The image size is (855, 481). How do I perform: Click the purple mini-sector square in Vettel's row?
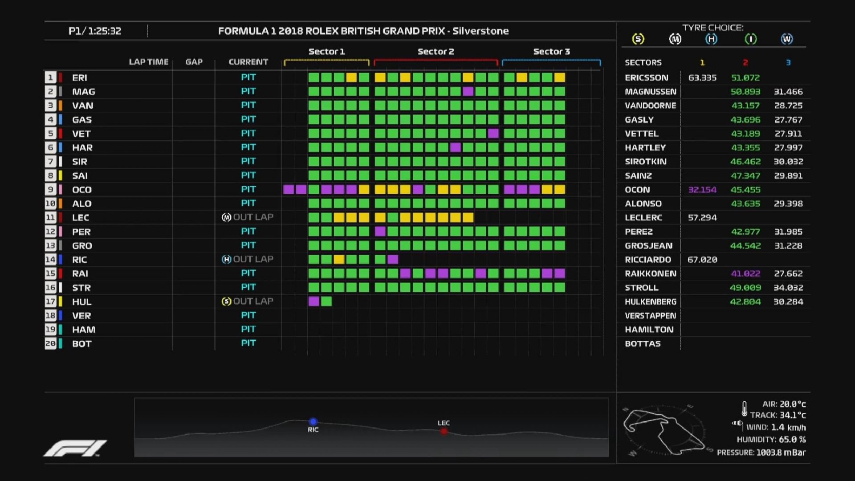493,133
